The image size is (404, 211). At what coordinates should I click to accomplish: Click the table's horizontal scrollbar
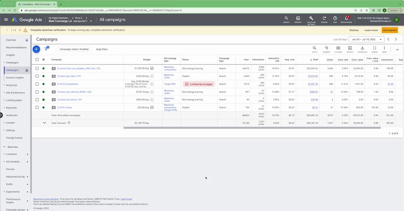[x=252, y=128]
